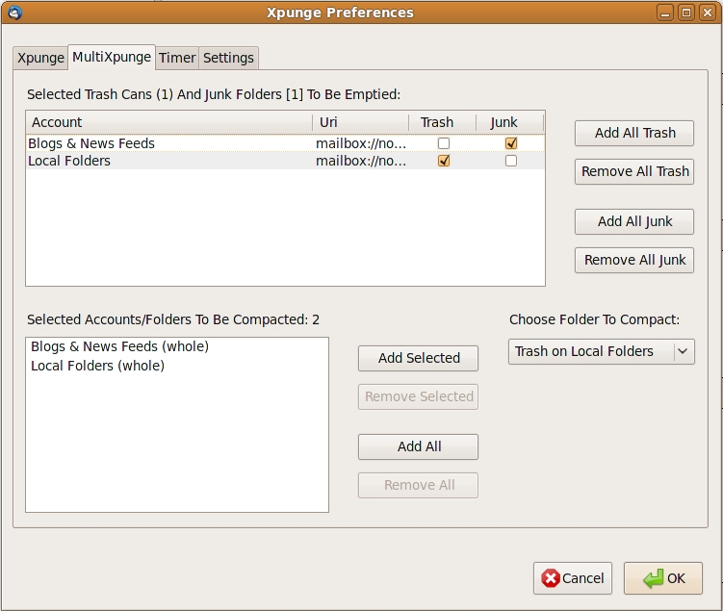
Task: Confirm preferences with the OK button
Action: [x=662, y=578]
